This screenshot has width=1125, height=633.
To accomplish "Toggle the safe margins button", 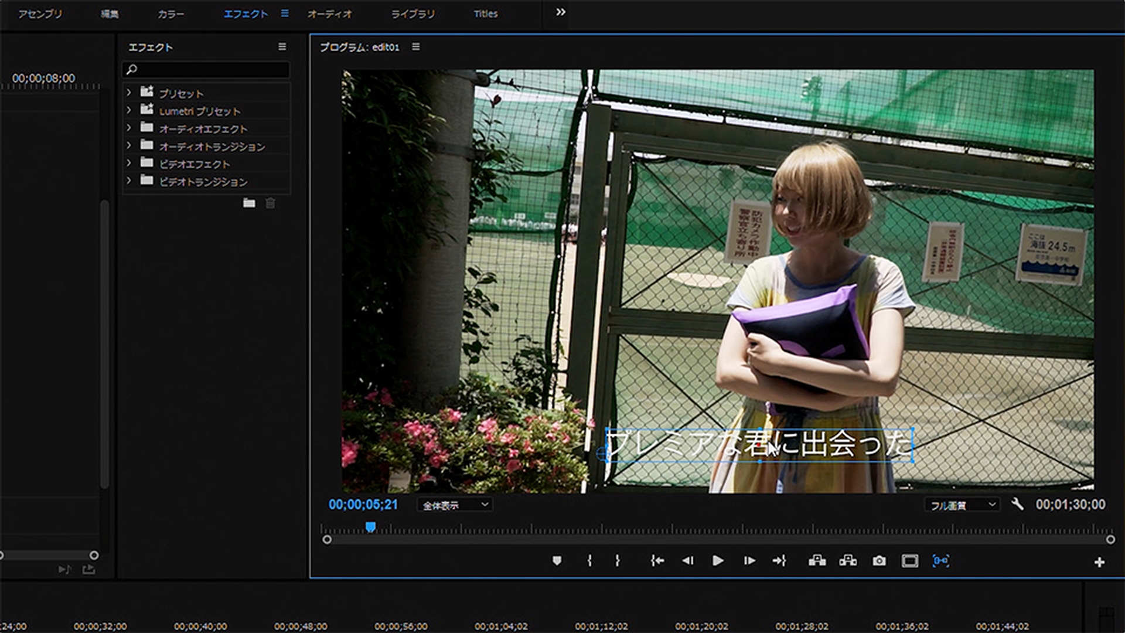I will [909, 561].
